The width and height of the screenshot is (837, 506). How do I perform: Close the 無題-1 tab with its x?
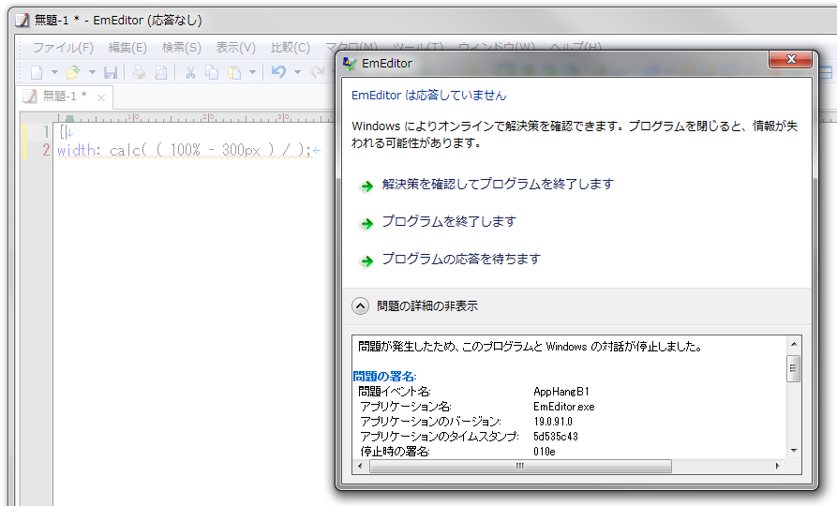101,97
